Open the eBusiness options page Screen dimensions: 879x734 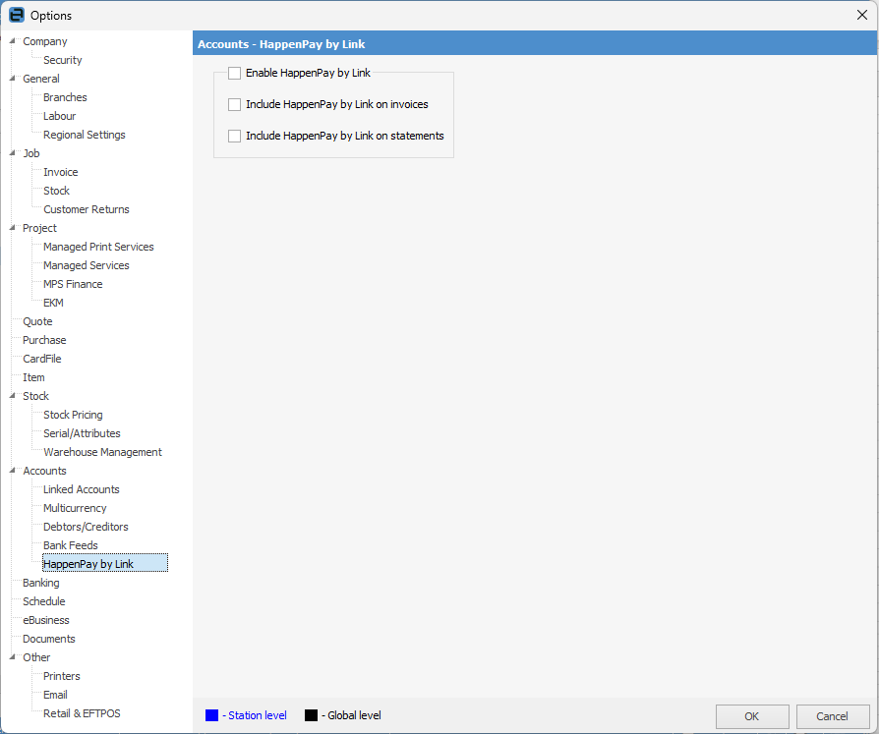(46, 620)
